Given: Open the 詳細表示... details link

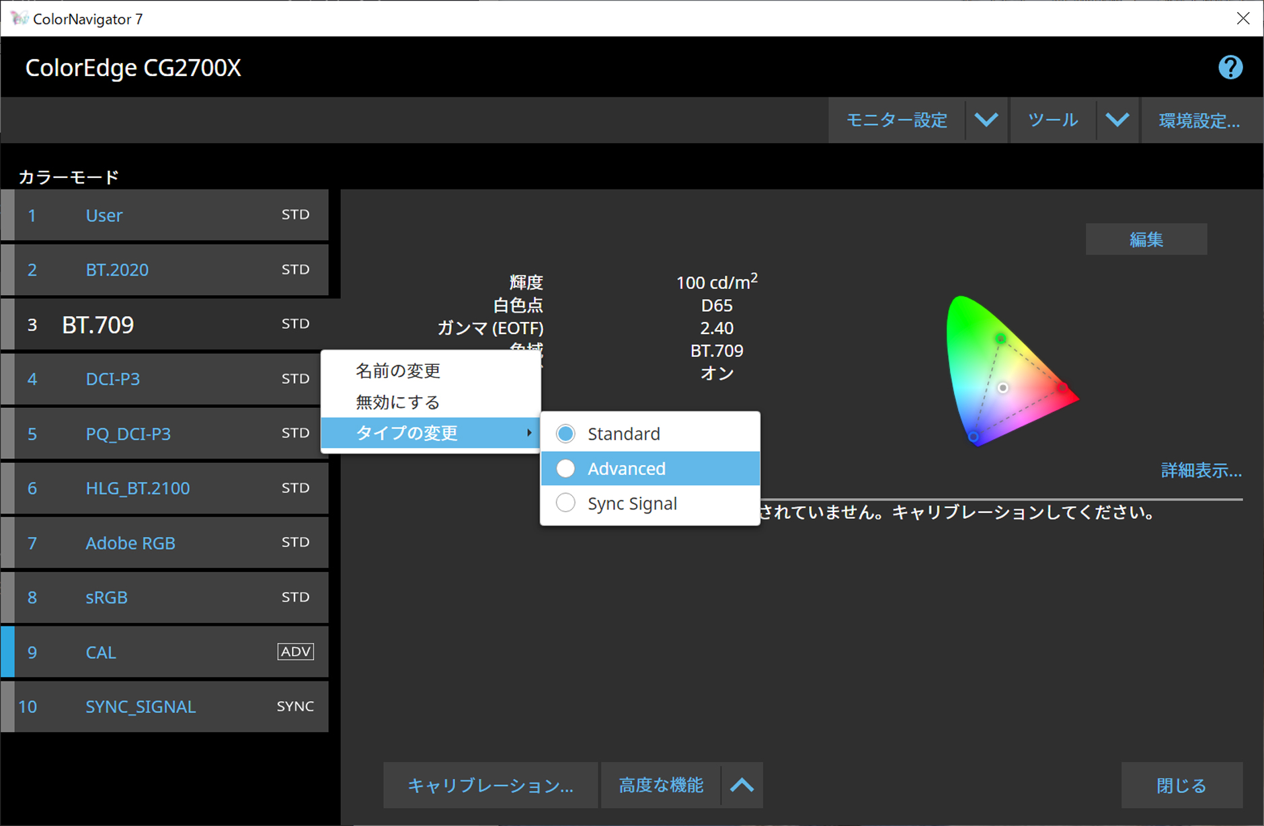Looking at the screenshot, I should (x=1201, y=470).
